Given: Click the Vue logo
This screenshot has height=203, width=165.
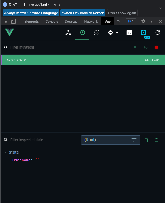Looking at the screenshot, I should point(9,32).
